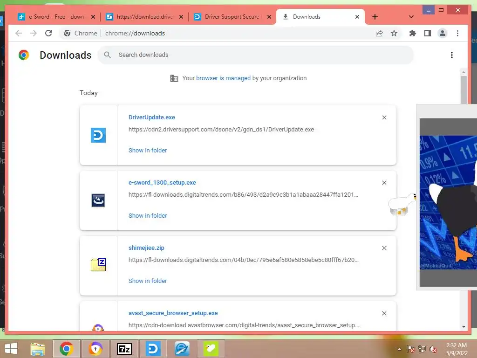Bookmark this tab with the star icon
The height and width of the screenshot is (358, 477).
coord(394,33)
